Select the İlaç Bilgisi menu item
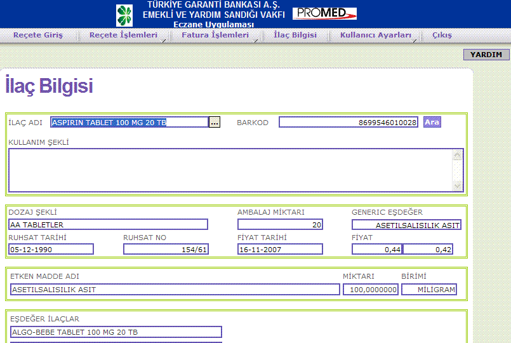The width and height of the screenshot is (511, 343). pyautogui.click(x=295, y=36)
